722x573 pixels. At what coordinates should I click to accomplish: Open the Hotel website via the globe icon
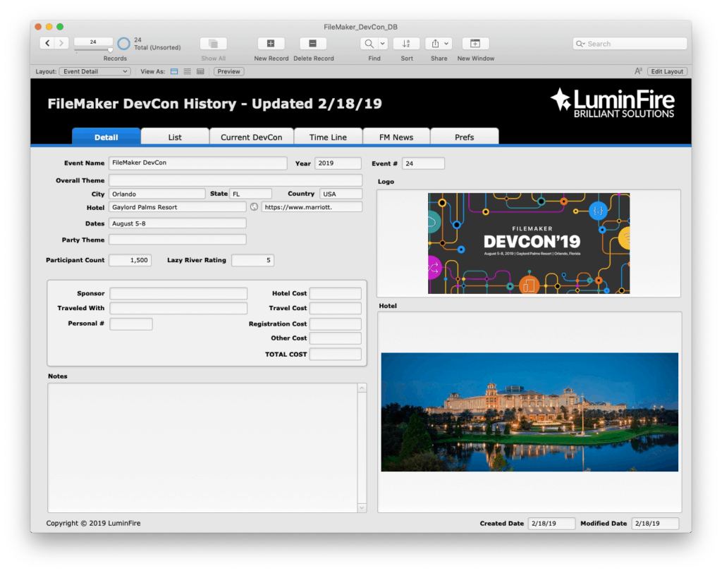[254, 207]
